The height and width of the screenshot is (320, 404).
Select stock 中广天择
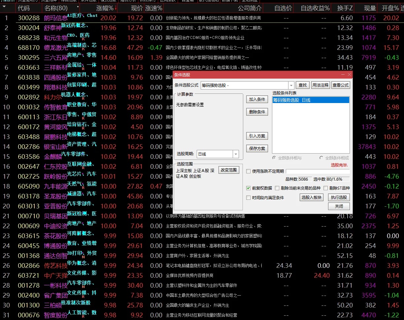tap(56, 275)
